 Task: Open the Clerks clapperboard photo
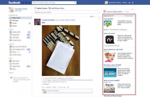[61, 51]
